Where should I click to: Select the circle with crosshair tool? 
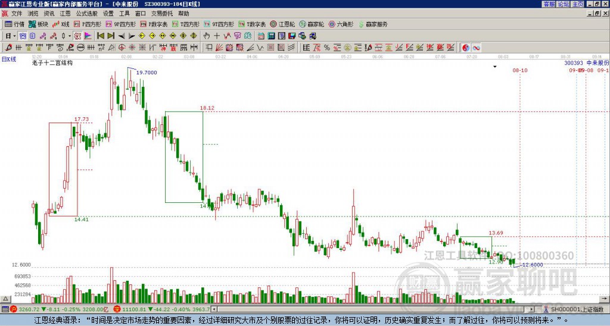[x=122, y=48]
